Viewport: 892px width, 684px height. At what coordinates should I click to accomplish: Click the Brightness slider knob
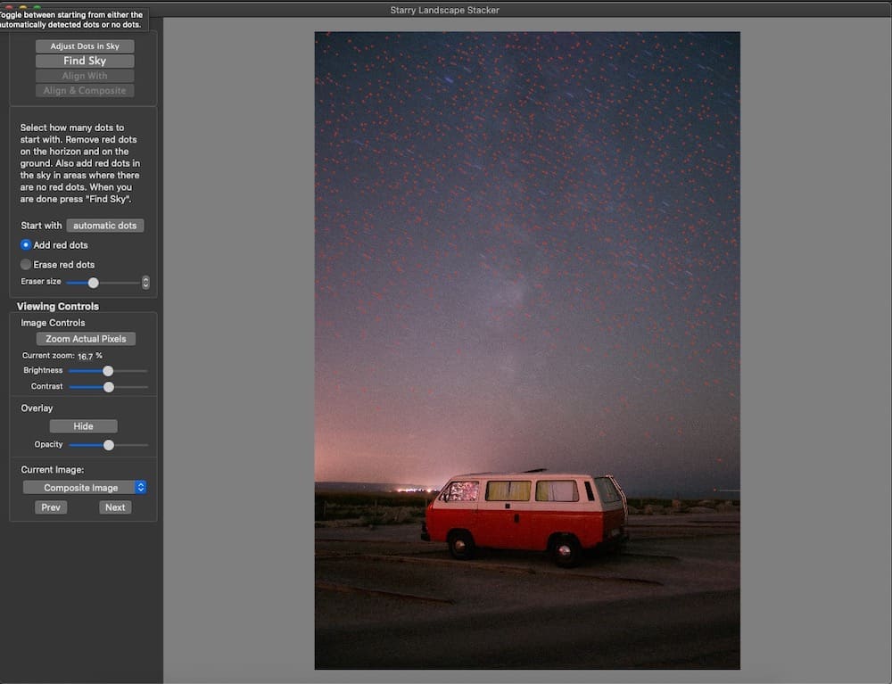point(108,371)
